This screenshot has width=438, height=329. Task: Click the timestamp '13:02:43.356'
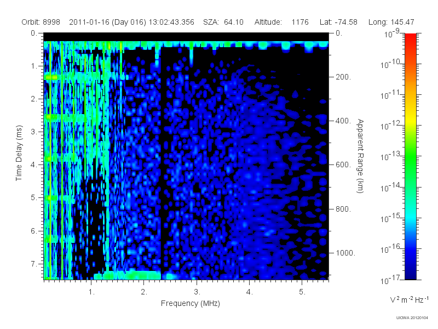pyautogui.click(x=171, y=22)
